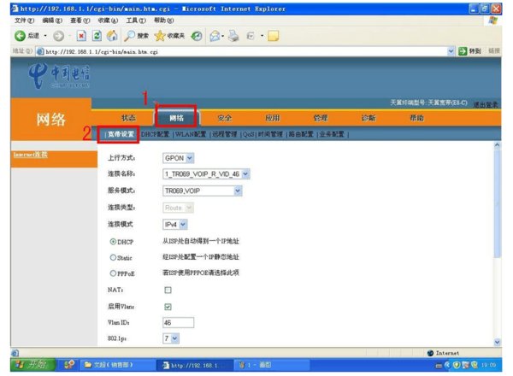Click the Back button dropdown arrow
Screen dimensions: 513x376
[45, 36]
